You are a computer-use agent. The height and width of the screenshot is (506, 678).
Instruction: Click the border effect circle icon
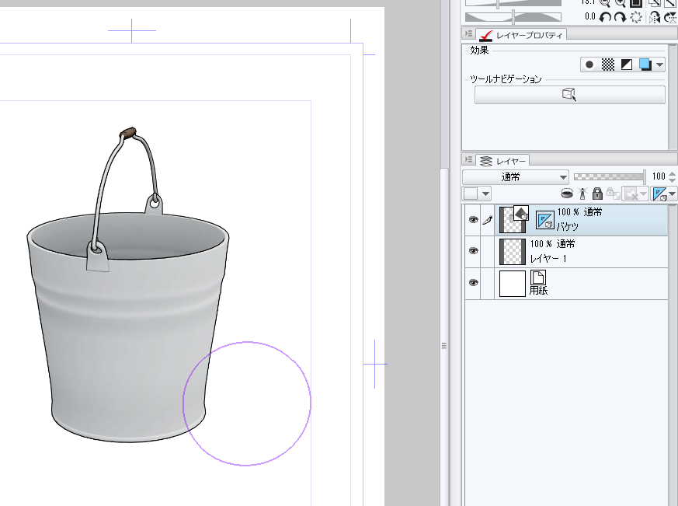point(590,65)
